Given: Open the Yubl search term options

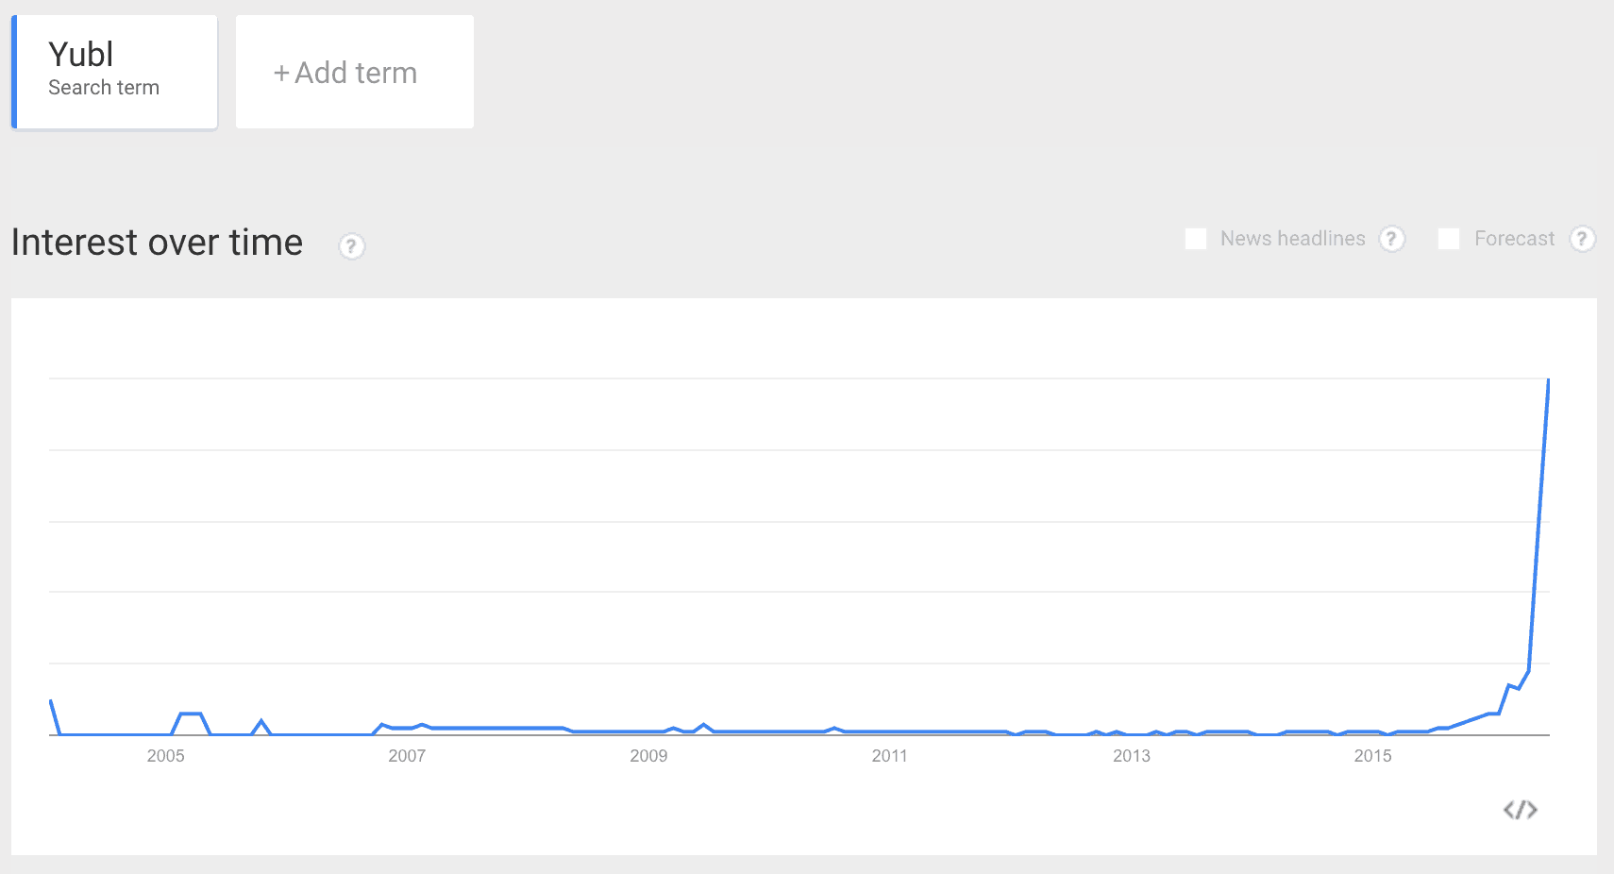Looking at the screenshot, I should click(x=113, y=71).
